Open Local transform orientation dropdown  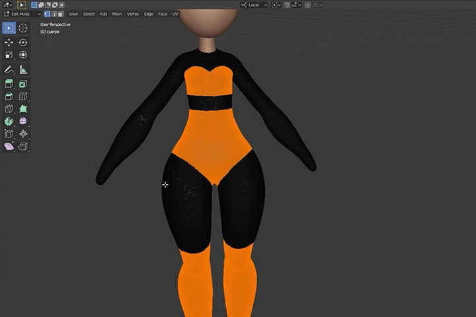(254, 5)
